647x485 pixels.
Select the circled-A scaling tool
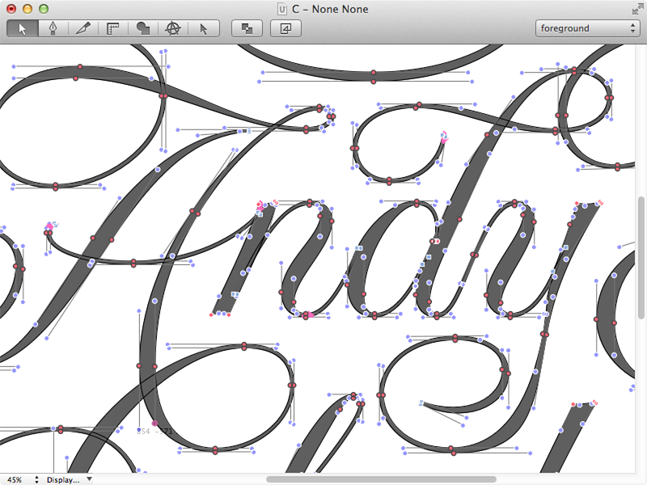[x=173, y=28]
